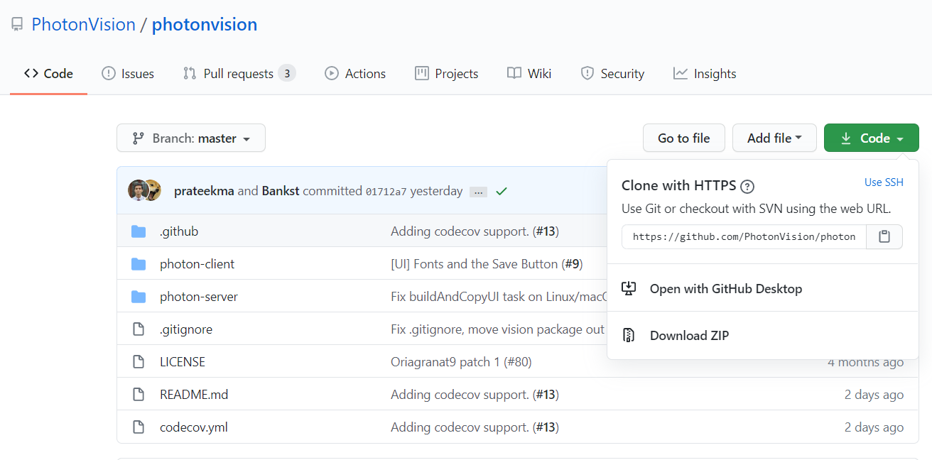Click the HTTPS clone URL field
The height and width of the screenshot is (460, 932).
pyautogui.click(x=744, y=236)
